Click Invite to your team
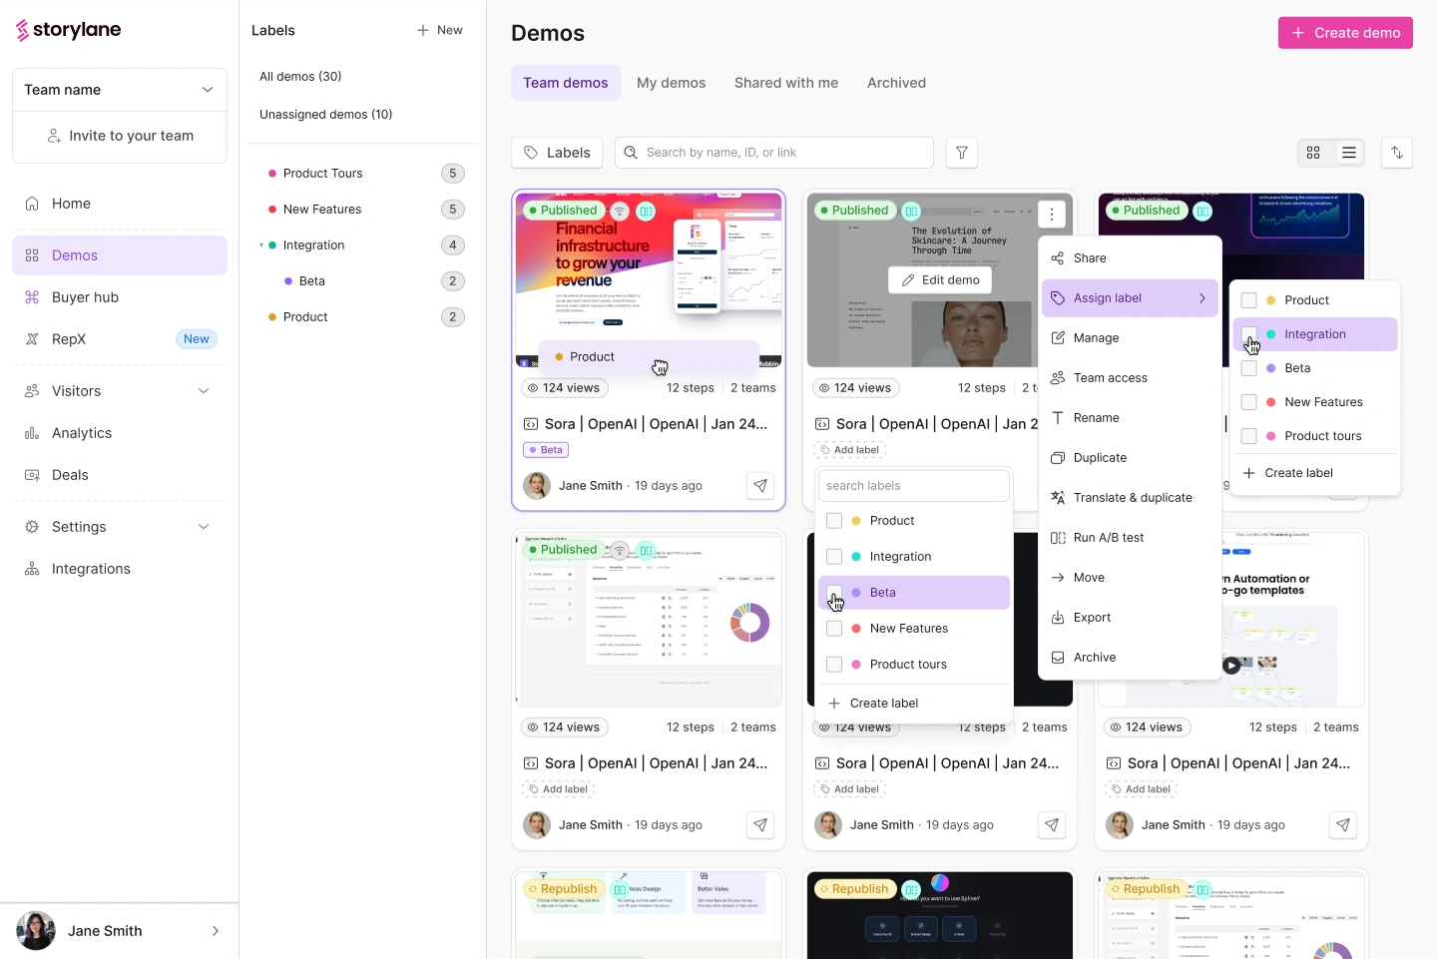The image size is (1437, 959). (120, 136)
